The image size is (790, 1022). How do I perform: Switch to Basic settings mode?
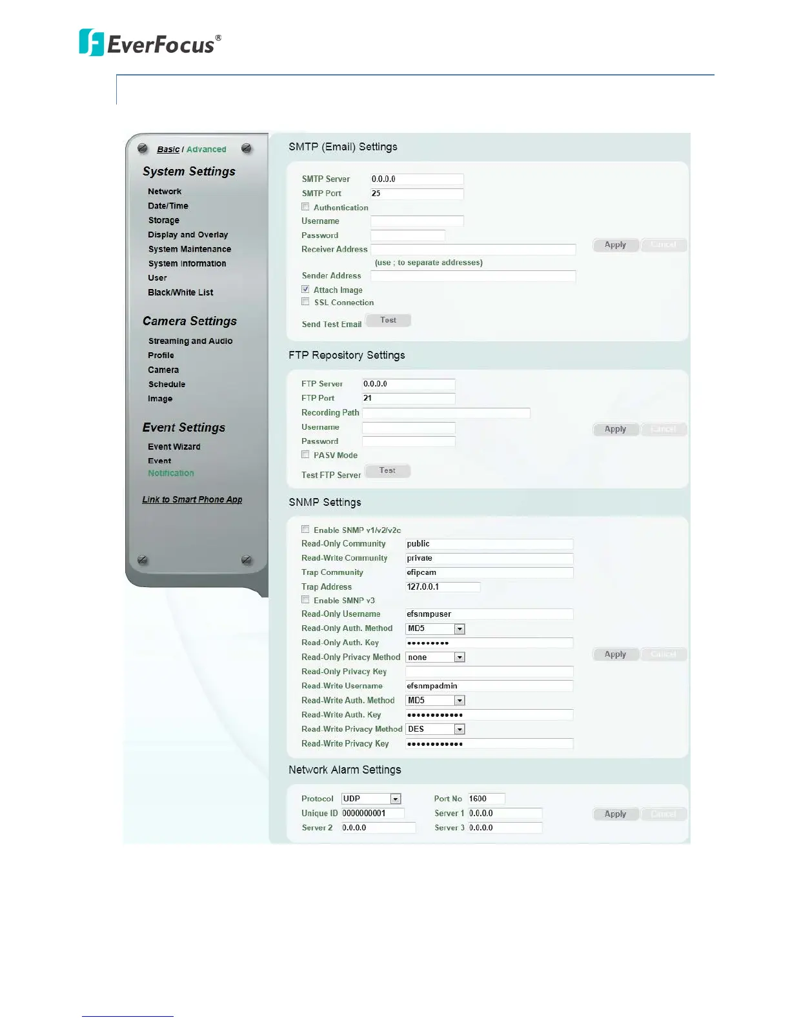tap(168, 149)
